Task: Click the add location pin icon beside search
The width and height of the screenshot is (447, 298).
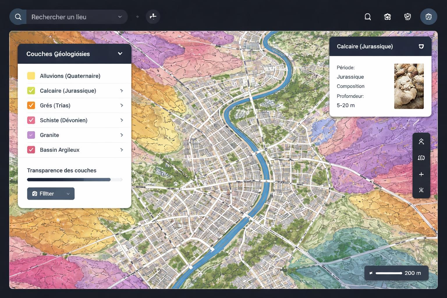Action: tap(153, 17)
